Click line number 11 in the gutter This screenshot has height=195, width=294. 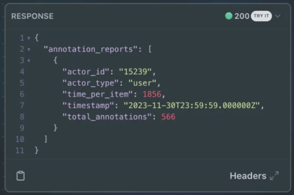pyautogui.click(x=20, y=151)
